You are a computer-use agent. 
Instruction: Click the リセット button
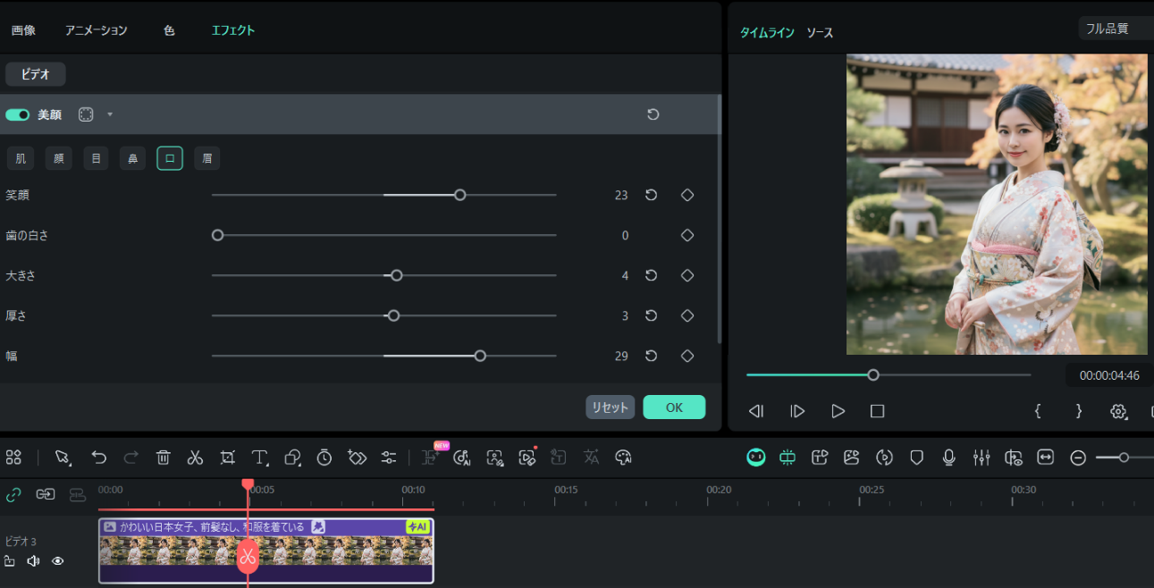[x=610, y=407]
